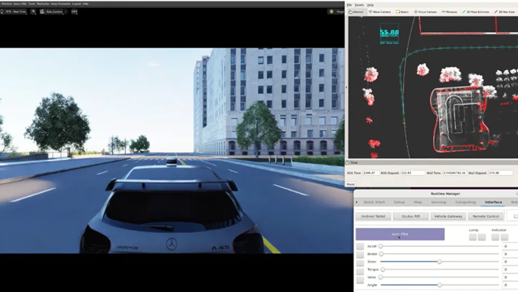This screenshot has height=292, width=518.
Task: Toggle the first Indicator button
Action: [495, 237]
